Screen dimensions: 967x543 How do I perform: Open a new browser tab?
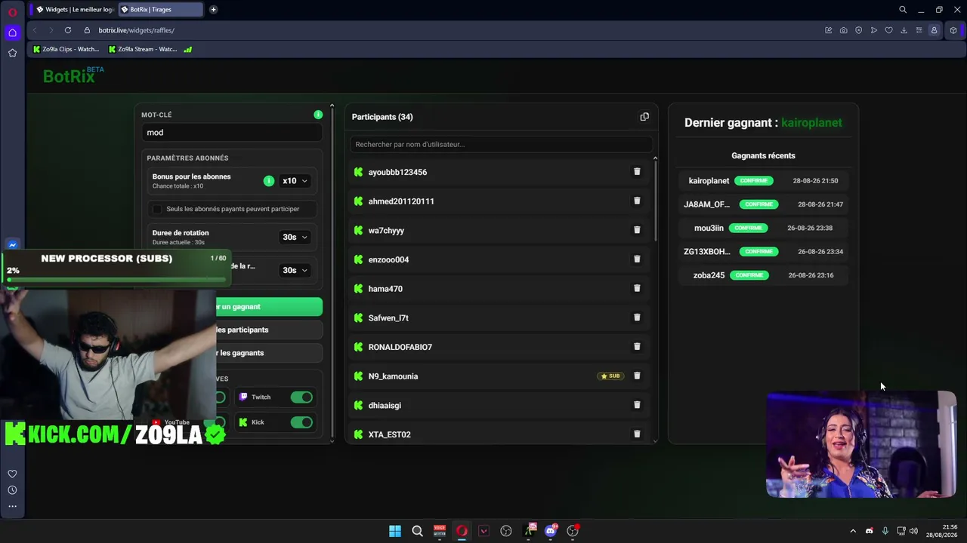point(213,10)
